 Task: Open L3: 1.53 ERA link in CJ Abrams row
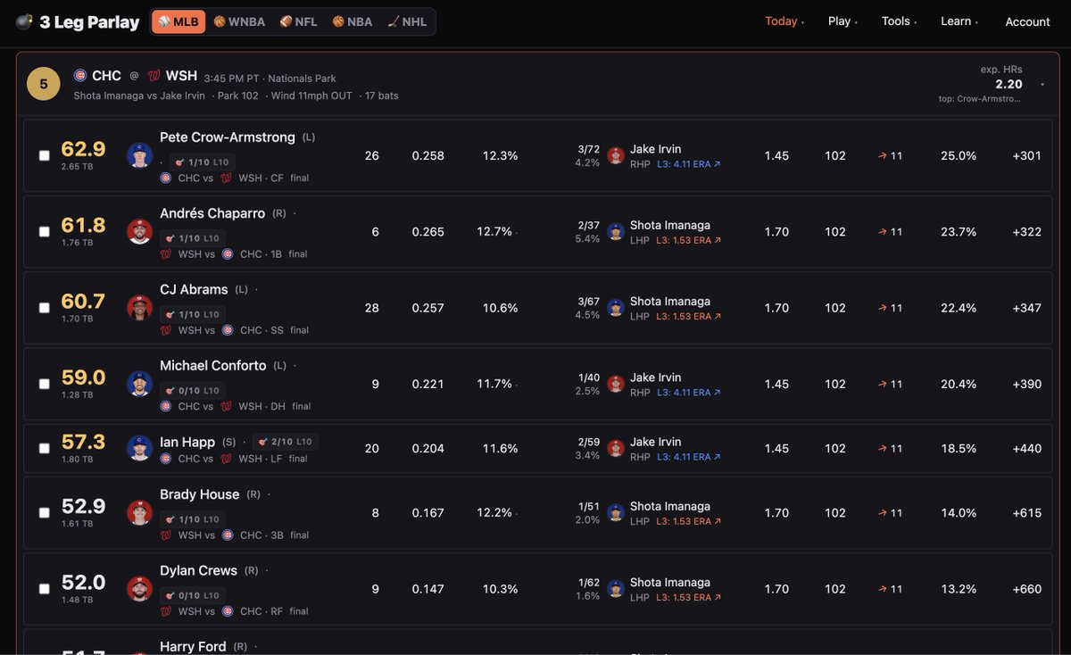[x=689, y=316]
